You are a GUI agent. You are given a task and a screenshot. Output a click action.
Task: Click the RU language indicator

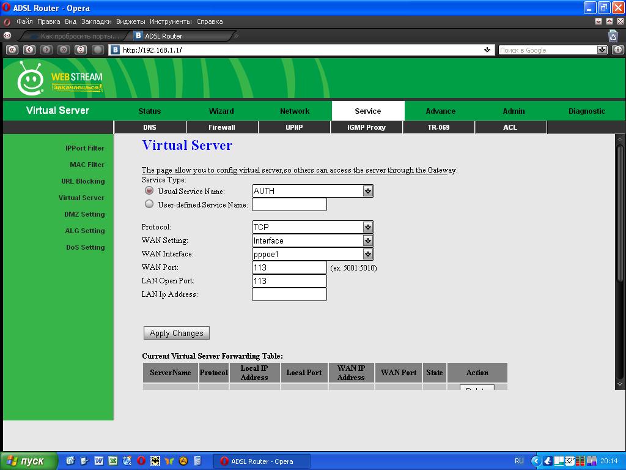coord(519,461)
